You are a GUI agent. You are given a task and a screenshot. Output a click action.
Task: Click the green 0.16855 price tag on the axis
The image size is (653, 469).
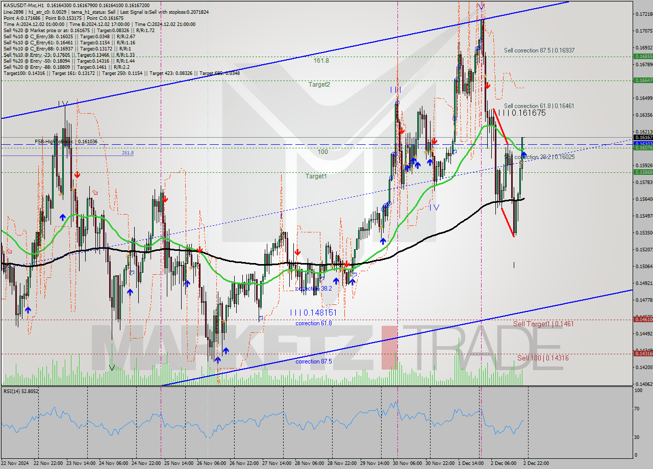tap(643, 57)
